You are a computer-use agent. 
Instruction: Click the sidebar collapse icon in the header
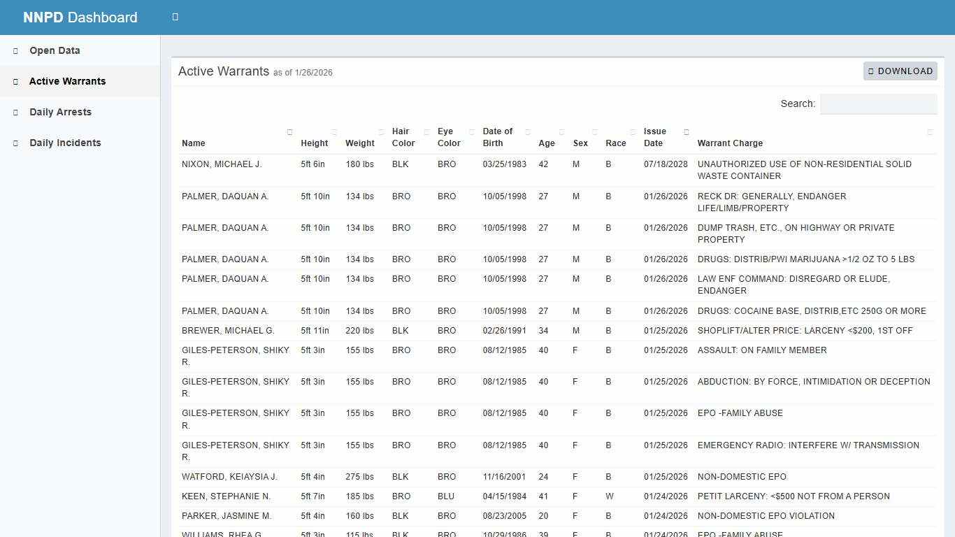175,16
